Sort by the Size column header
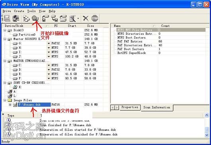 [x=90, y=26]
